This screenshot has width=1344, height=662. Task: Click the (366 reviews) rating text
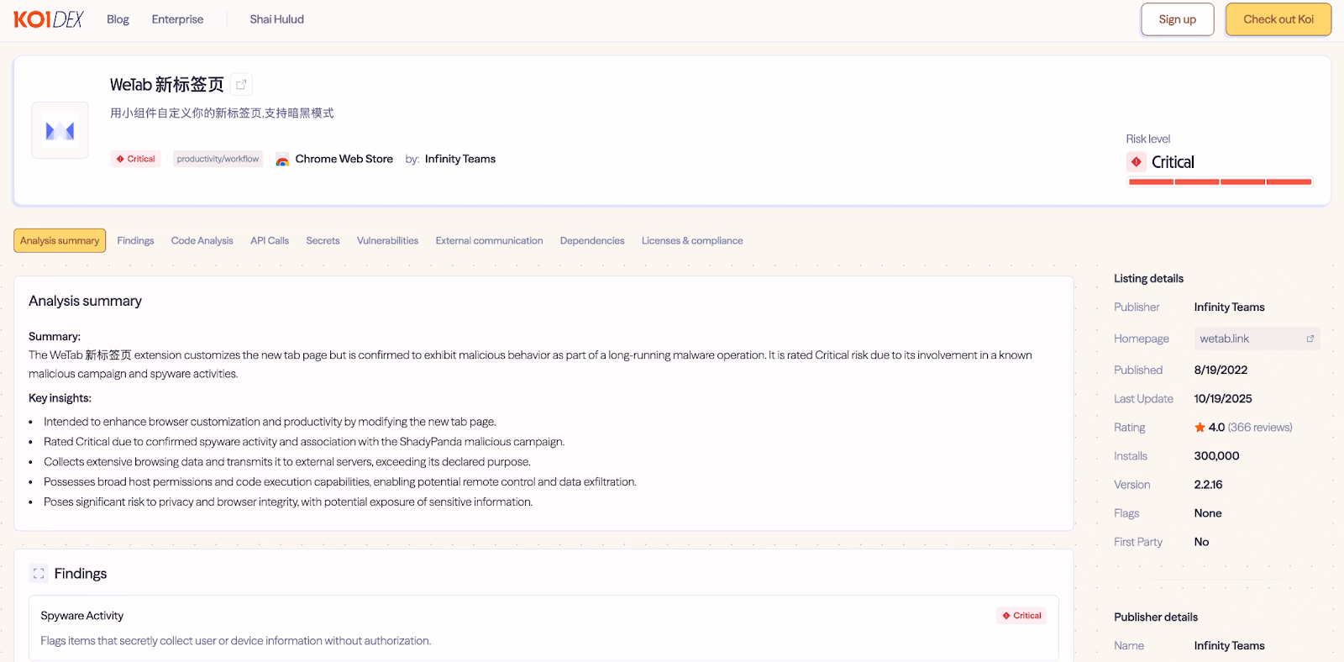pos(1260,428)
